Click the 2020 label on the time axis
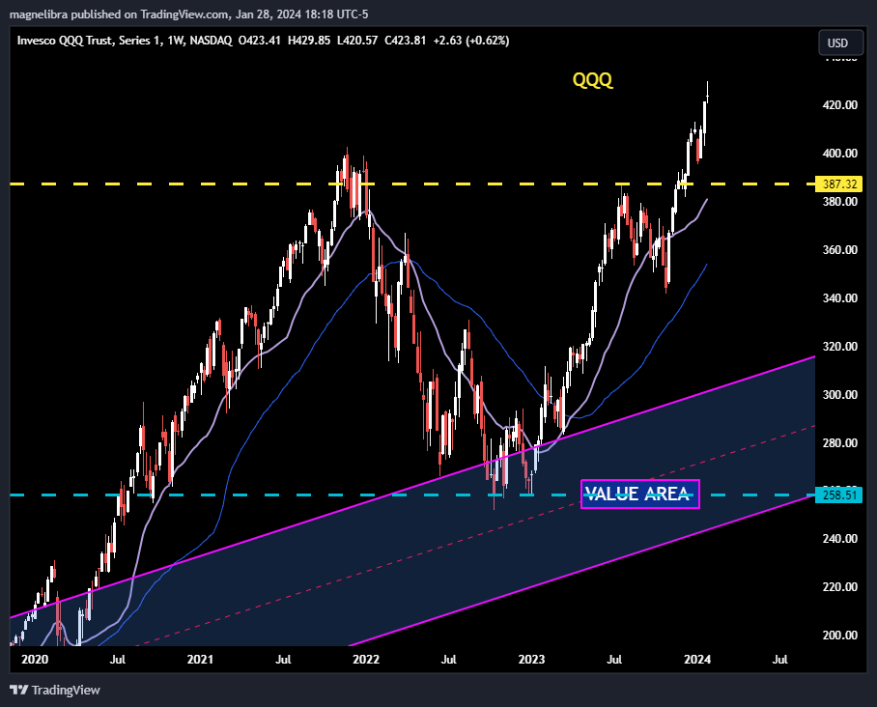Image resolution: width=877 pixels, height=707 pixels. click(x=35, y=660)
